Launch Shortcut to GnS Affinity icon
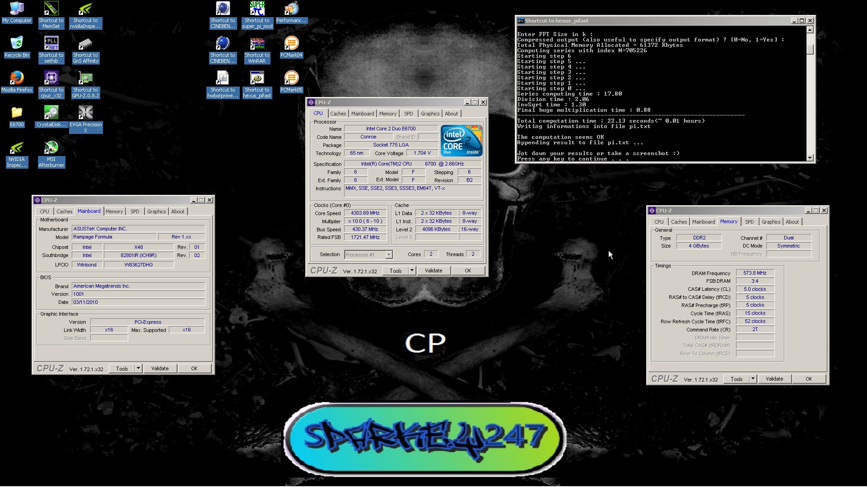This screenshot has width=867, height=487. point(85,50)
